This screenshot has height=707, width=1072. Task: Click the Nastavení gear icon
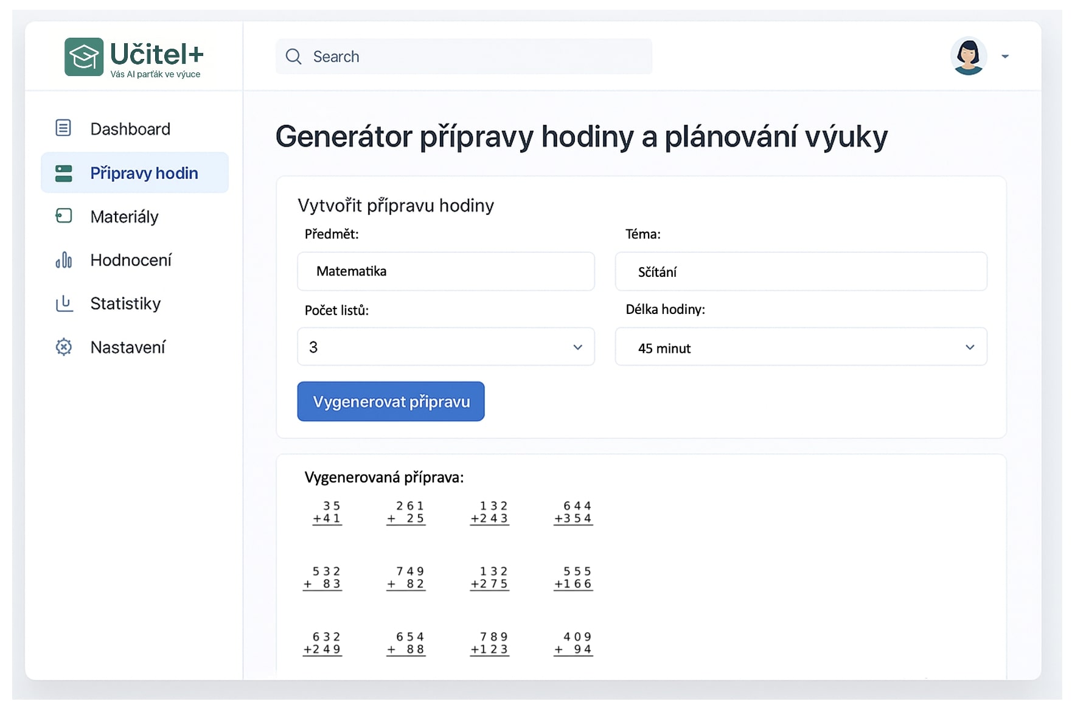tap(63, 347)
